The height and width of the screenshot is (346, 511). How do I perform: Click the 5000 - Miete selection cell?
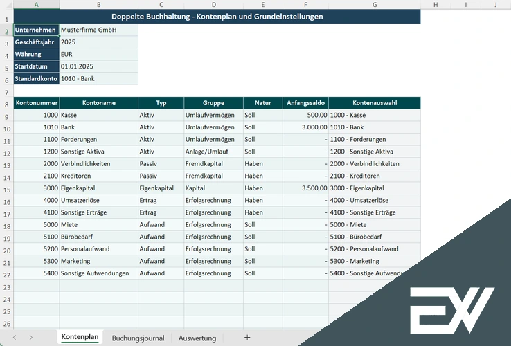(375, 224)
